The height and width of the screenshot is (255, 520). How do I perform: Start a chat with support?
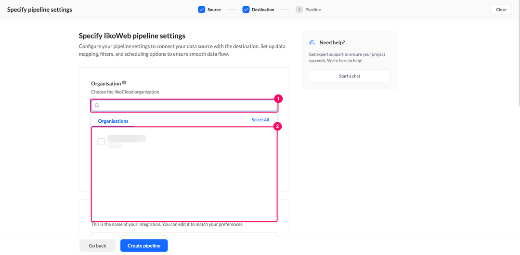click(x=350, y=76)
